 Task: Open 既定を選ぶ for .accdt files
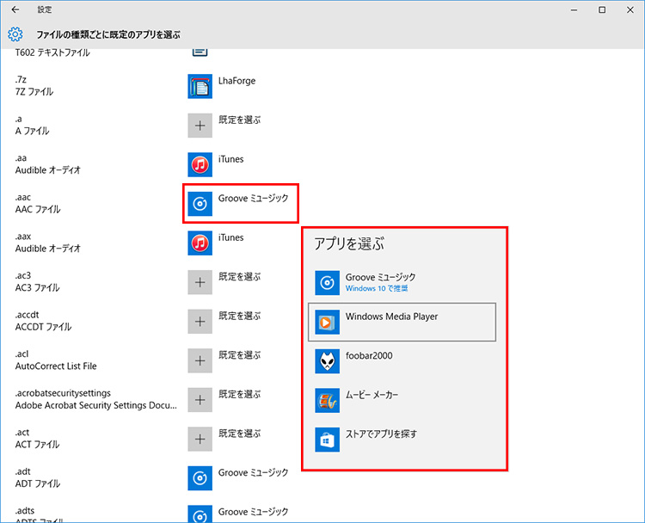(200, 321)
